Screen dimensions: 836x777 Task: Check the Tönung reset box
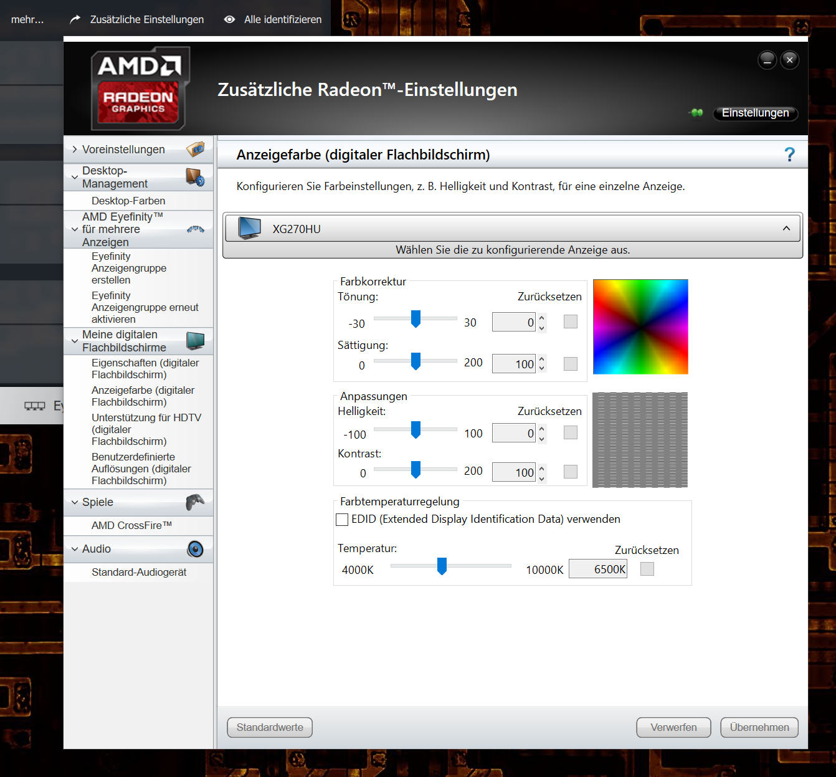[x=571, y=322]
